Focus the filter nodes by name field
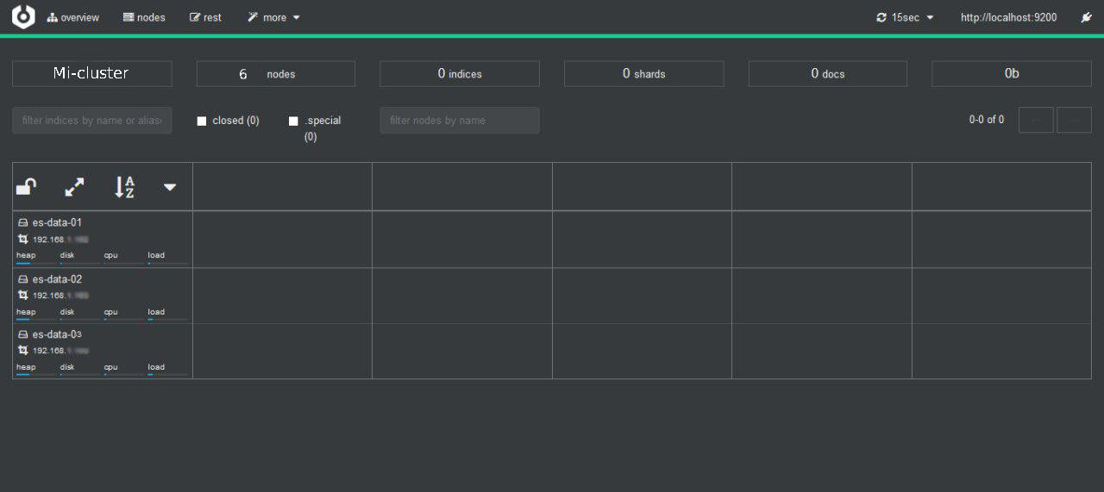Screen dimensions: 1104x492 [x=460, y=121]
